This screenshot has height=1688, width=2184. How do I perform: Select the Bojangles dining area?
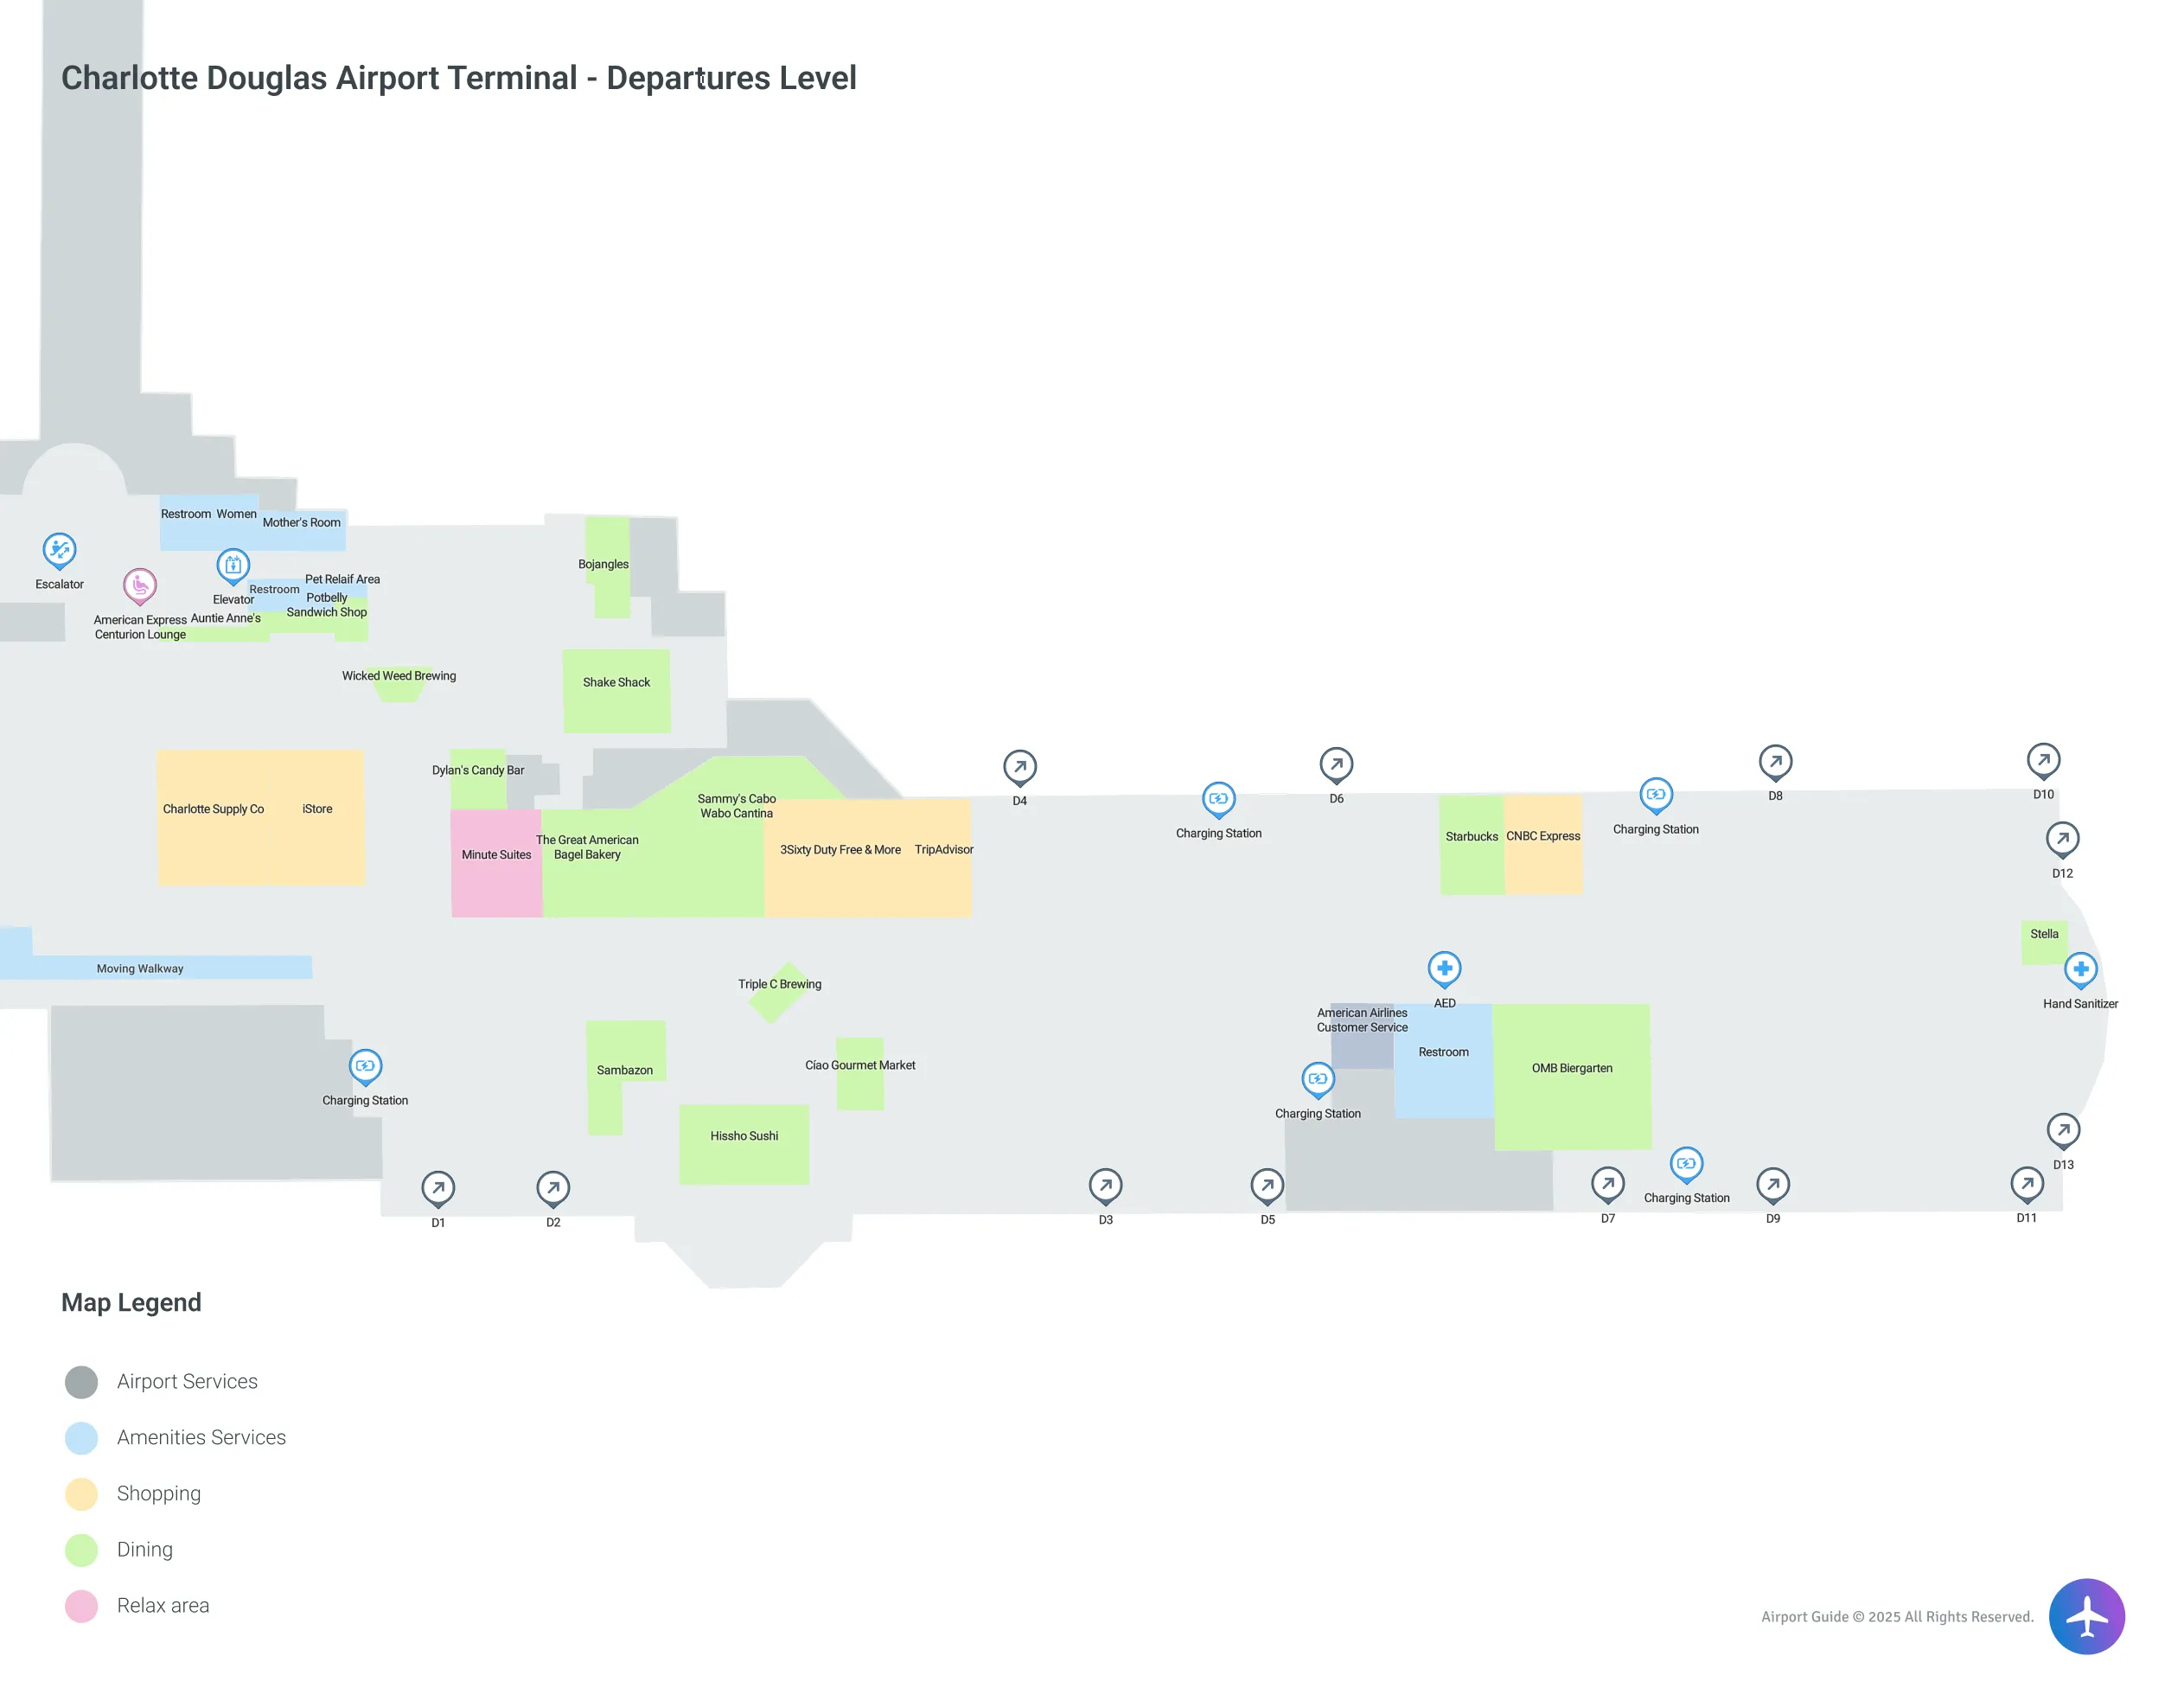point(606,566)
